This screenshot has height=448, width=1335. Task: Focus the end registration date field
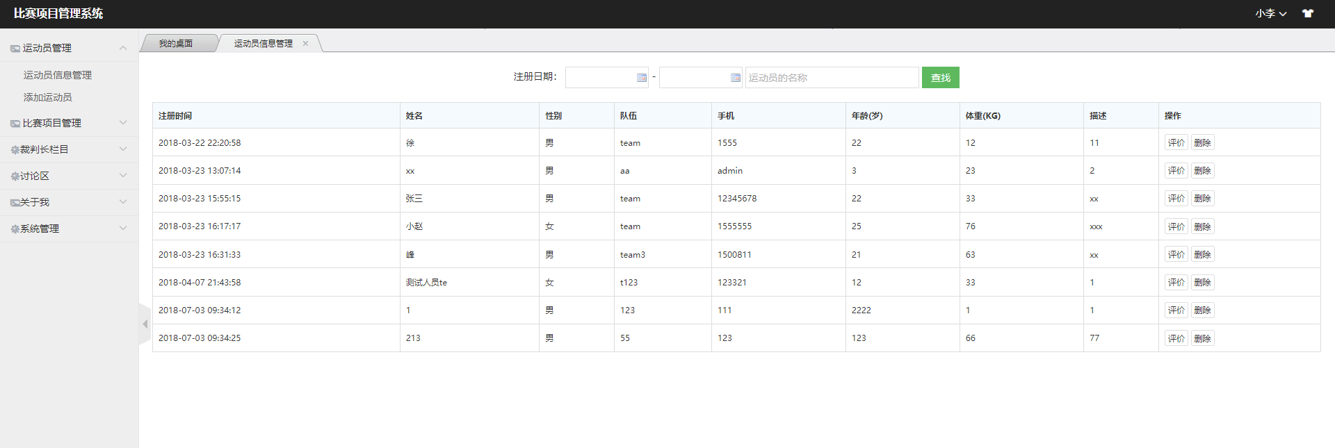click(x=701, y=78)
